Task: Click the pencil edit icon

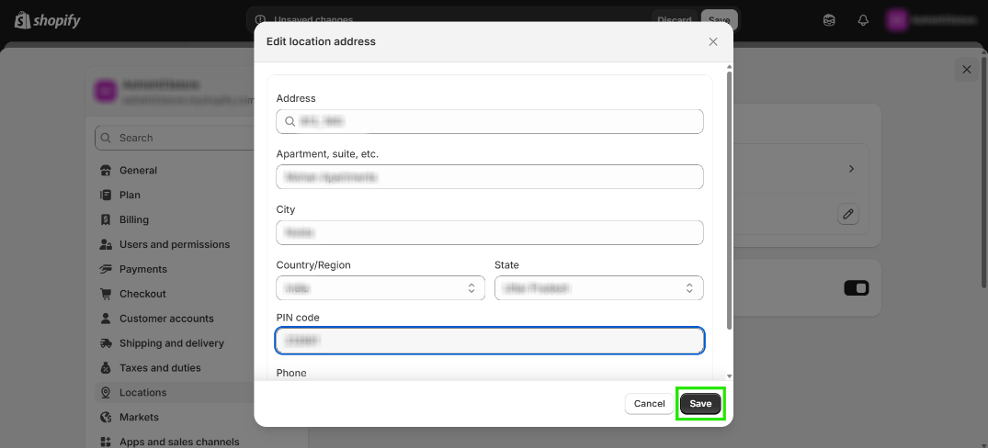Action: tap(848, 214)
